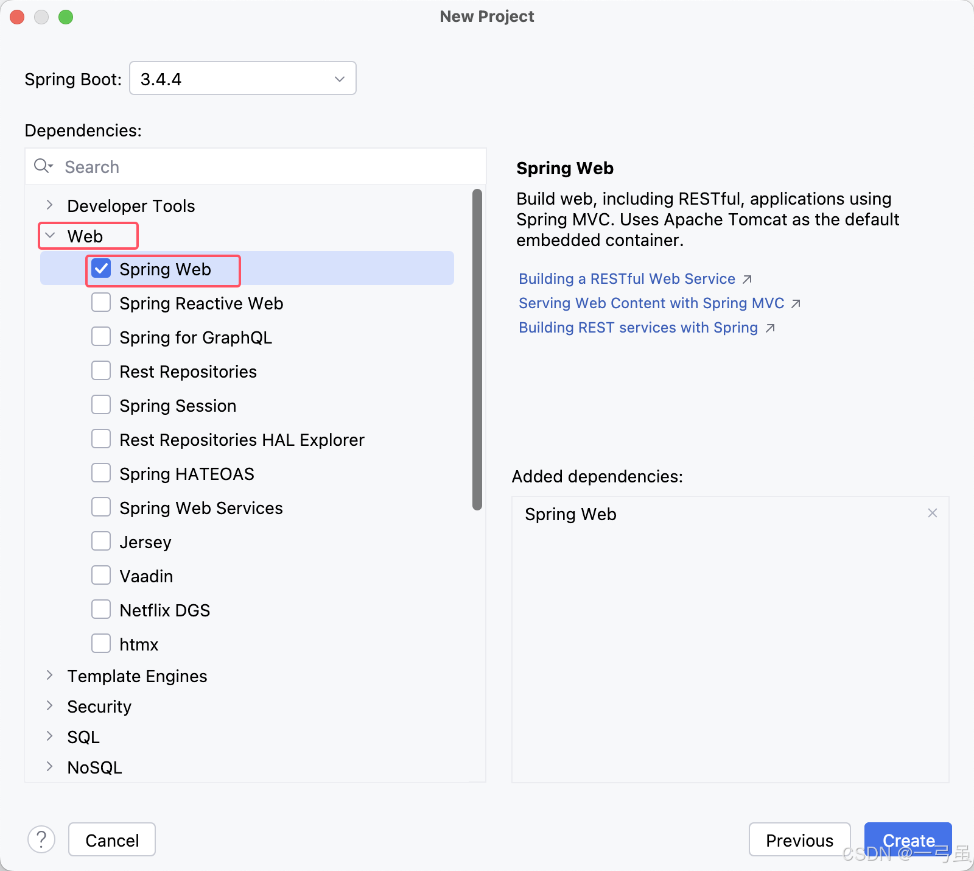Tick the Spring HATEOAS checkbox

point(101,473)
